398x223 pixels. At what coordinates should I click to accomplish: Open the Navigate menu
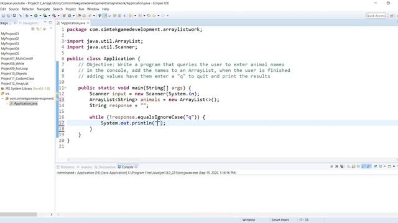pyautogui.click(x=44, y=9)
